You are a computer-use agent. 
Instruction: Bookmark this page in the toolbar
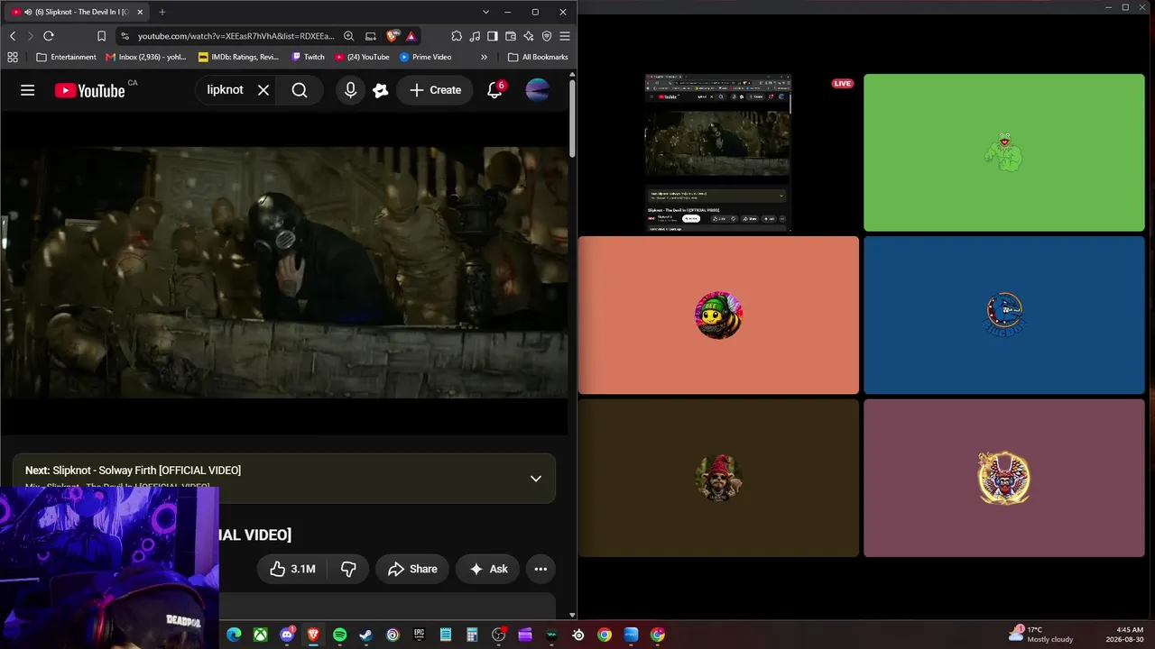[101, 36]
